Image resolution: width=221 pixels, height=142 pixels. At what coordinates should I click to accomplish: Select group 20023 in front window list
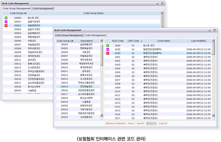[78, 110]
